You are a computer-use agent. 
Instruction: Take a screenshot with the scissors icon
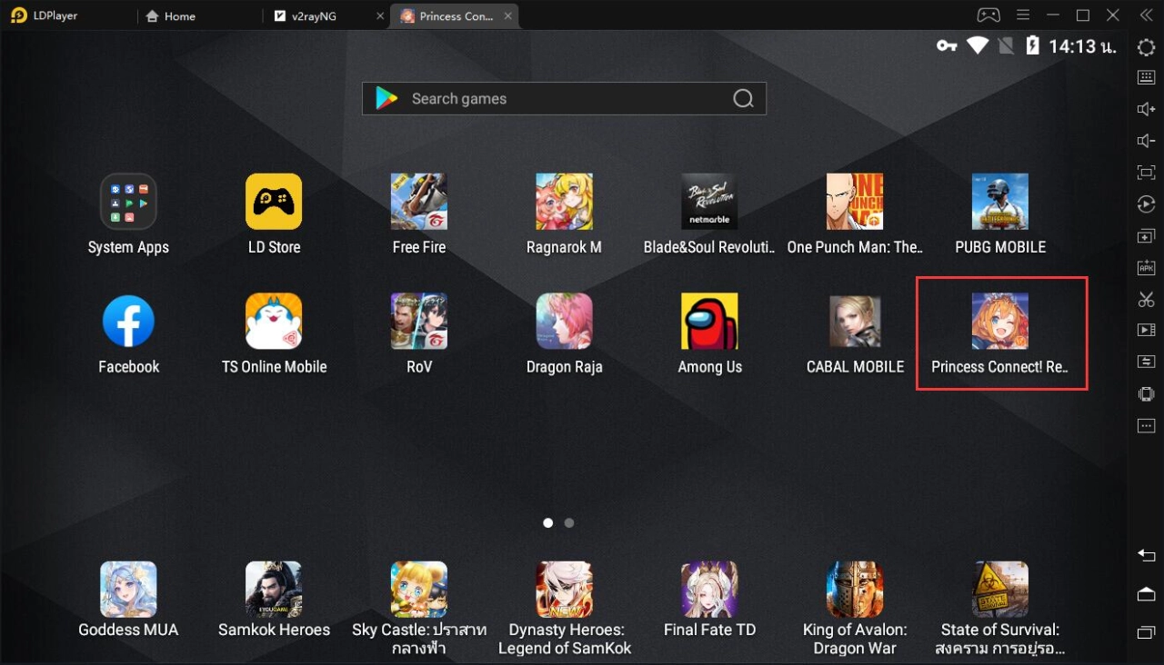(x=1146, y=298)
